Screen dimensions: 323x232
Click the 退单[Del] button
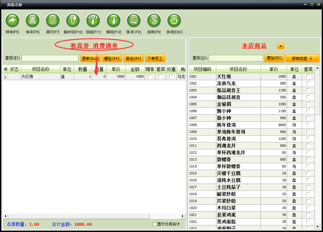coord(91,58)
